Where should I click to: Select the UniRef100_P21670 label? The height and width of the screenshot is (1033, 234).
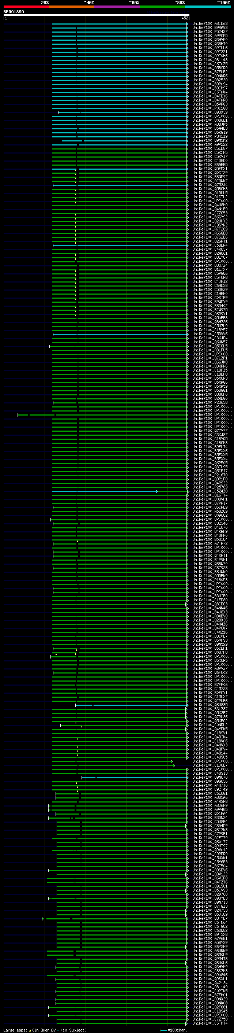210,475
